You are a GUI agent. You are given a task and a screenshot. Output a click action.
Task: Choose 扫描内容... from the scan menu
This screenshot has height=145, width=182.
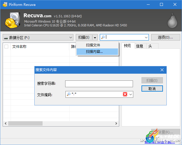click(97, 52)
